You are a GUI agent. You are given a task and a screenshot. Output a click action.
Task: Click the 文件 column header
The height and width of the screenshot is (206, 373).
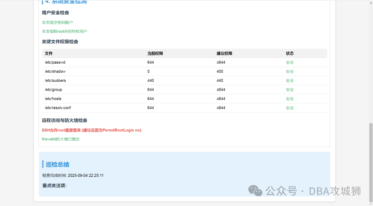[x=49, y=54]
